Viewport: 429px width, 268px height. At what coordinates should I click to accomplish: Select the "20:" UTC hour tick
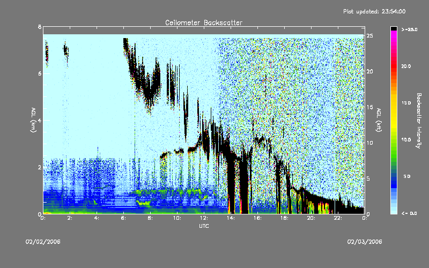[x=311, y=218]
